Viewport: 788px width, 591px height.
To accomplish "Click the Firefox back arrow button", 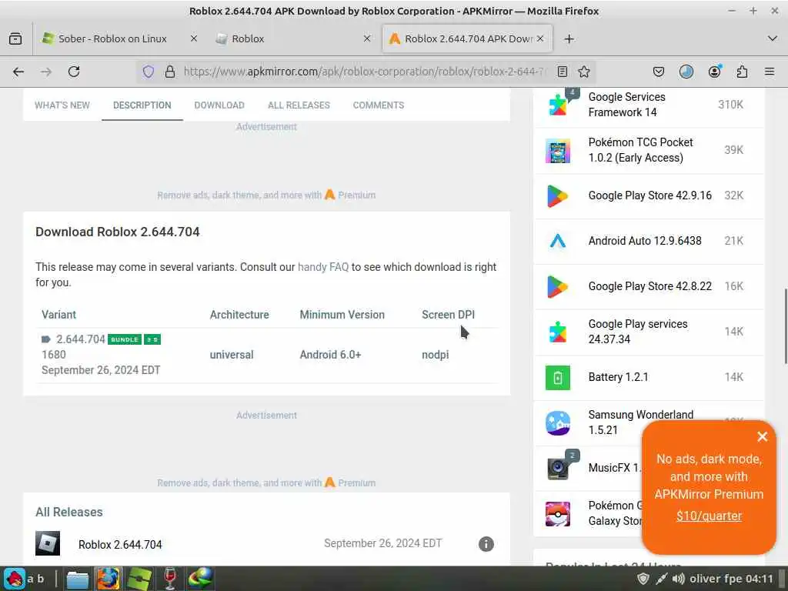I will pos(18,72).
